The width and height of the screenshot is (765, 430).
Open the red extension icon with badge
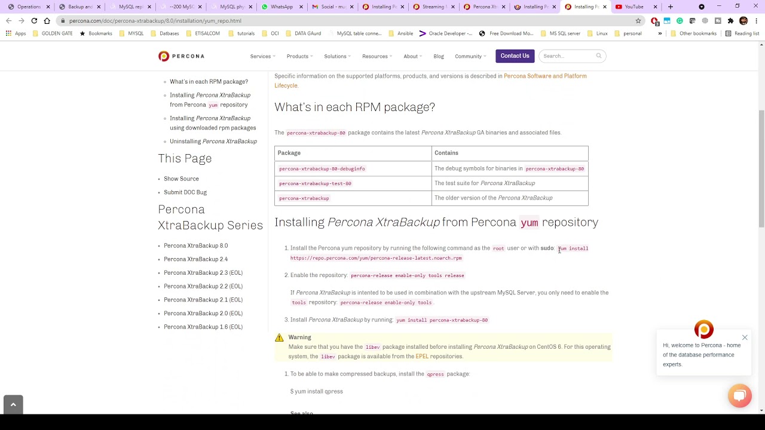click(655, 21)
